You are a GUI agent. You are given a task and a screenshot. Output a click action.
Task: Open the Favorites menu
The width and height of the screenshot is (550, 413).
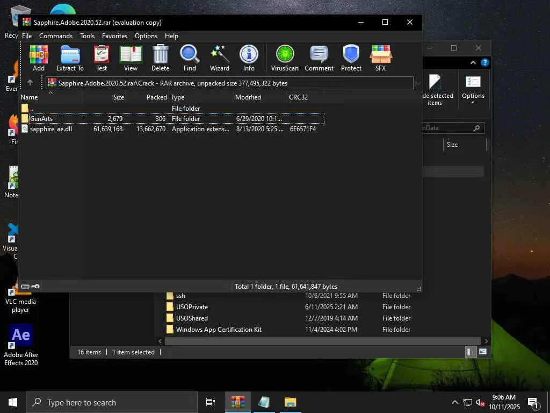click(x=114, y=36)
